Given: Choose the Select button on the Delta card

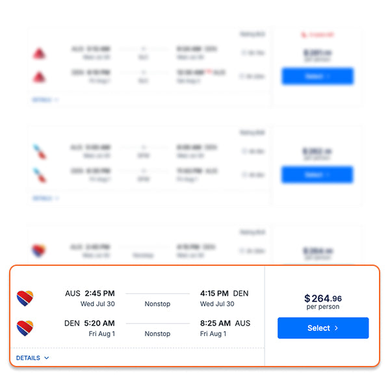Looking at the screenshot, I should click(x=317, y=76).
